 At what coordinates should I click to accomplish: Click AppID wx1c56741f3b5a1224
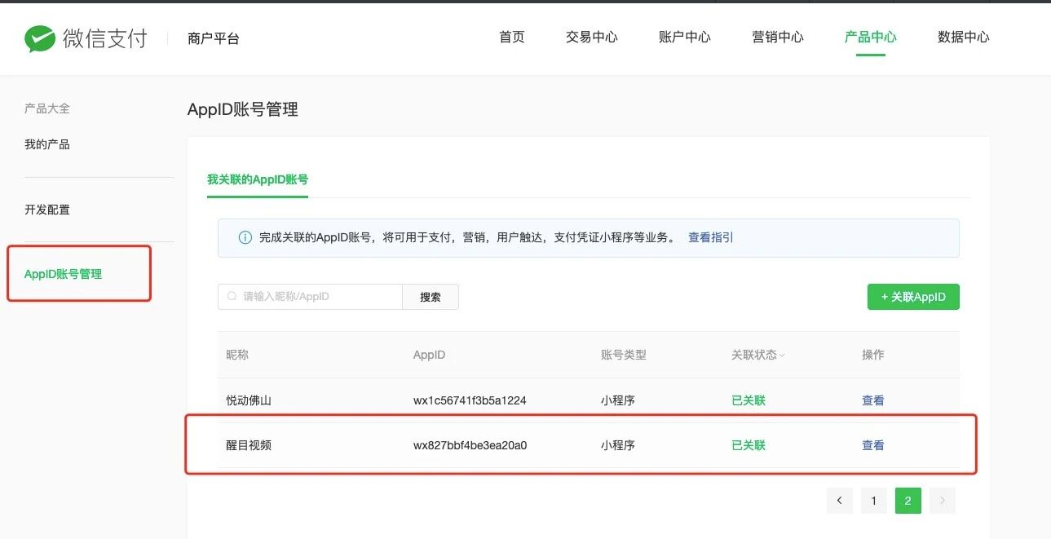470,400
